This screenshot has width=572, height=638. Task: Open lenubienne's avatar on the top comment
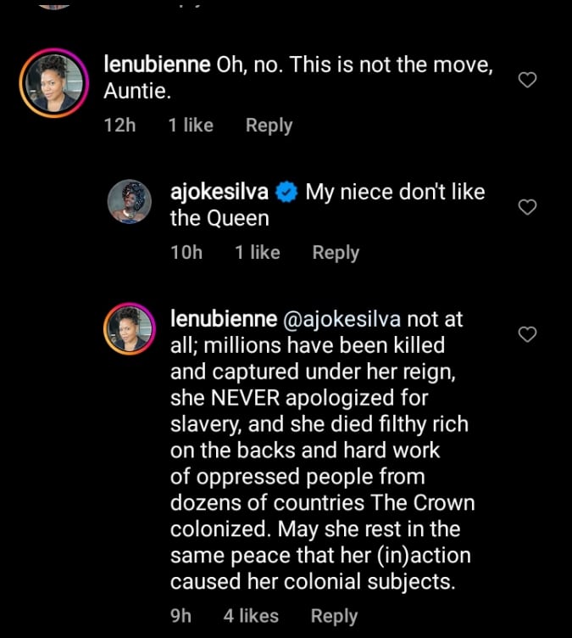click(x=54, y=83)
